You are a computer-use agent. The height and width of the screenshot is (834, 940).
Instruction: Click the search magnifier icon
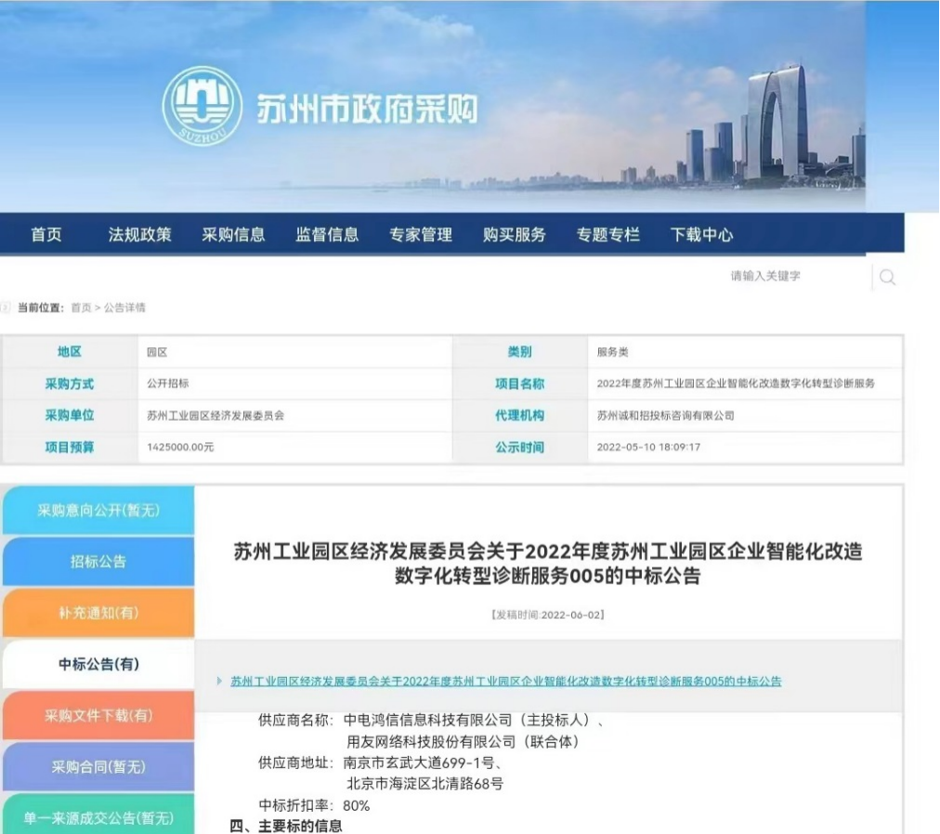[x=888, y=277]
